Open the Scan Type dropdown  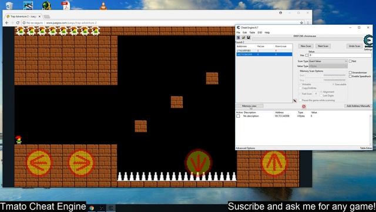click(x=328, y=61)
